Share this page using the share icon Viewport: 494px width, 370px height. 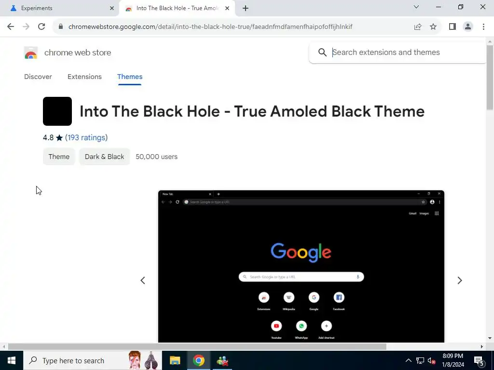click(x=418, y=27)
